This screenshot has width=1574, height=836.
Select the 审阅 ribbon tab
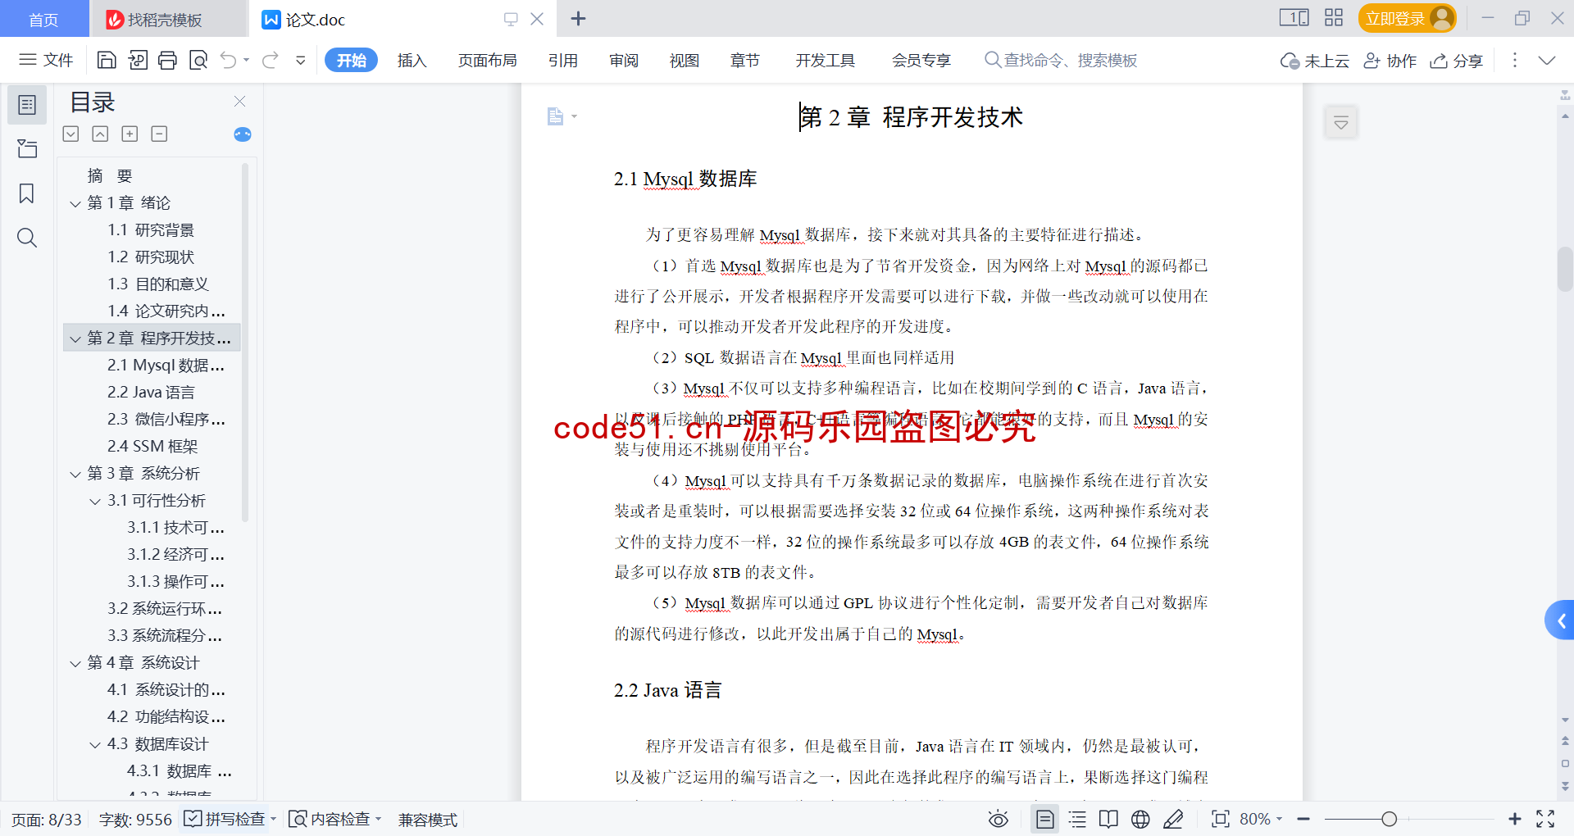pyautogui.click(x=624, y=60)
